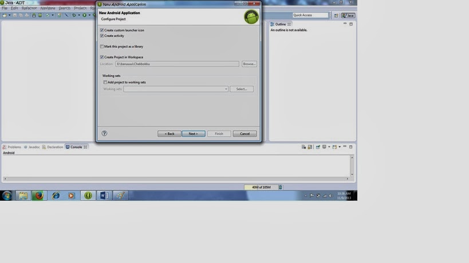
Task: Click the Back button in wizard
Action: point(170,133)
